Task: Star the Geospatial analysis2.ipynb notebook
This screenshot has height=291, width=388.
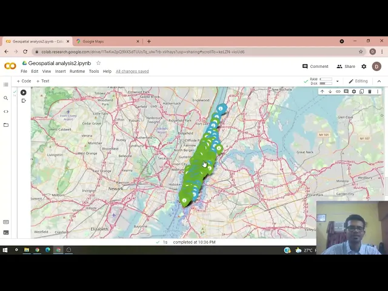Action: click(x=98, y=63)
